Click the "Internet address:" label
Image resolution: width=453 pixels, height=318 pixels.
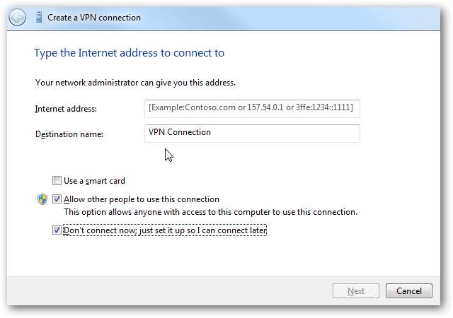pyautogui.click(x=66, y=109)
